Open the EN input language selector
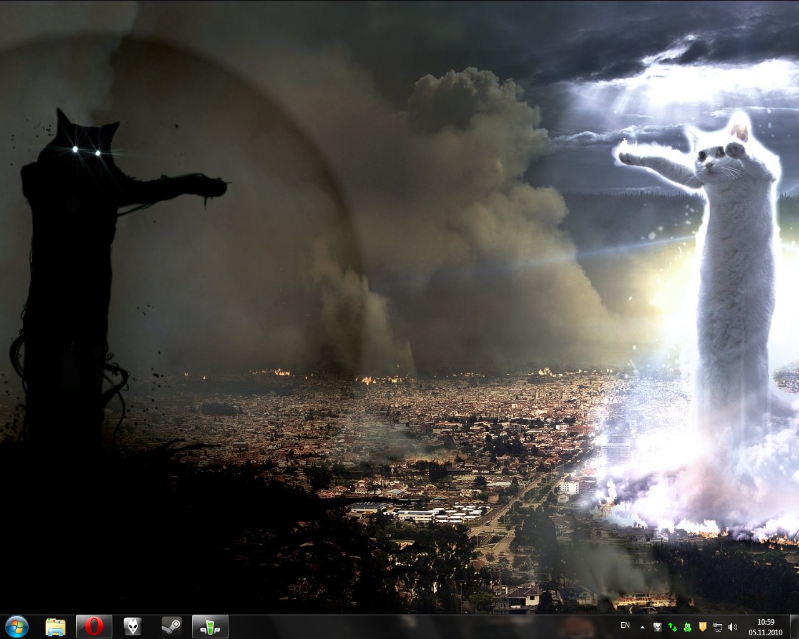Image resolution: width=799 pixels, height=639 pixels. [x=625, y=625]
